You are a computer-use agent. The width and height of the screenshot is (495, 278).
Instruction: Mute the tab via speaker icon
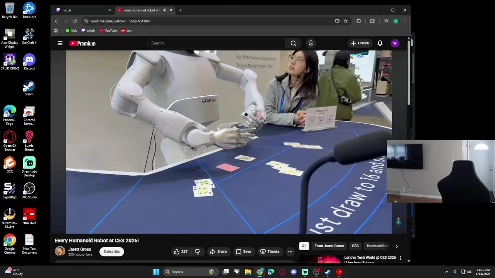(165, 10)
